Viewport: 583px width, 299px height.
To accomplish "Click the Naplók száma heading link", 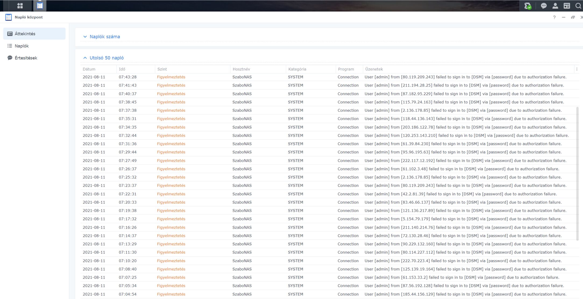I will click(105, 37).
